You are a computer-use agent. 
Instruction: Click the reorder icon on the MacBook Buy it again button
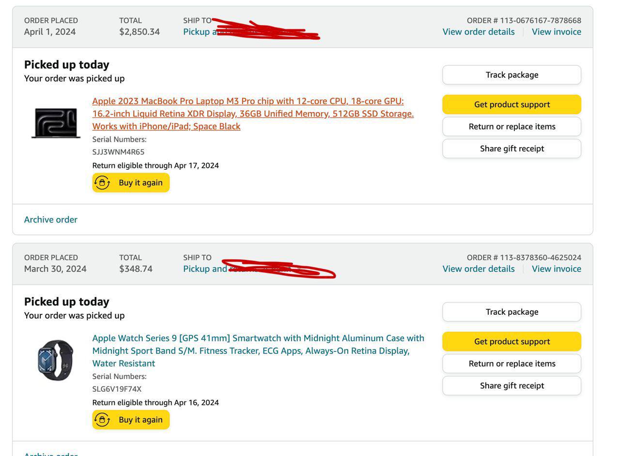[102, 183]
